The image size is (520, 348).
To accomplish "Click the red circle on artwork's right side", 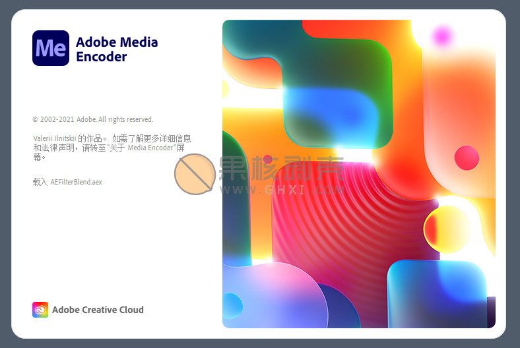I will (x=467, y=158).
